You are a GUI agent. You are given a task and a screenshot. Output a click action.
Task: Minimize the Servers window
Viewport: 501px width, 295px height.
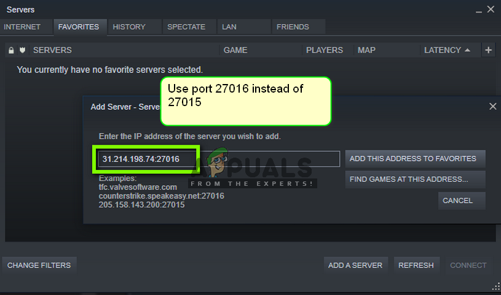(479, 10)
